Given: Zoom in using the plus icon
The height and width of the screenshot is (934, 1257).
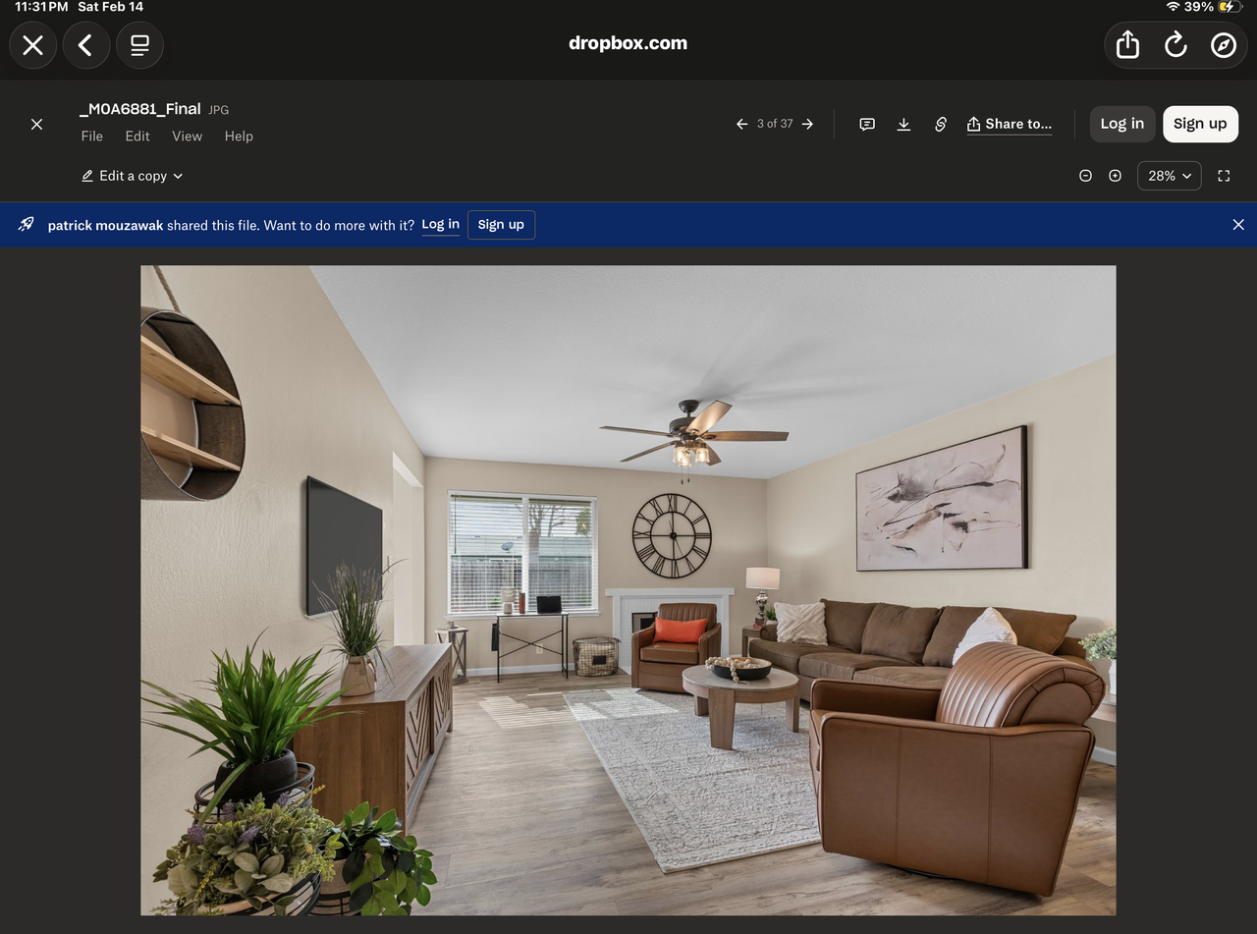Looking at the screenshot, I should 1115,176.
